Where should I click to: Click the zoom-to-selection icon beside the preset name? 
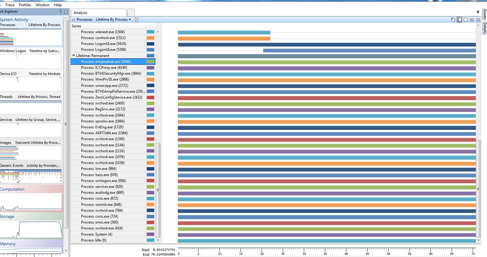[137, 20]
